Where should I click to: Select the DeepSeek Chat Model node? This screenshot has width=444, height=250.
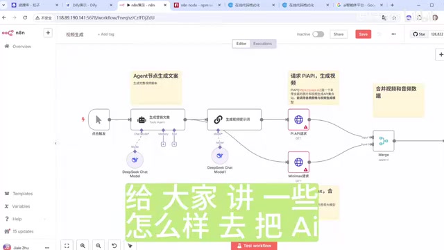[x=135, y=160]
